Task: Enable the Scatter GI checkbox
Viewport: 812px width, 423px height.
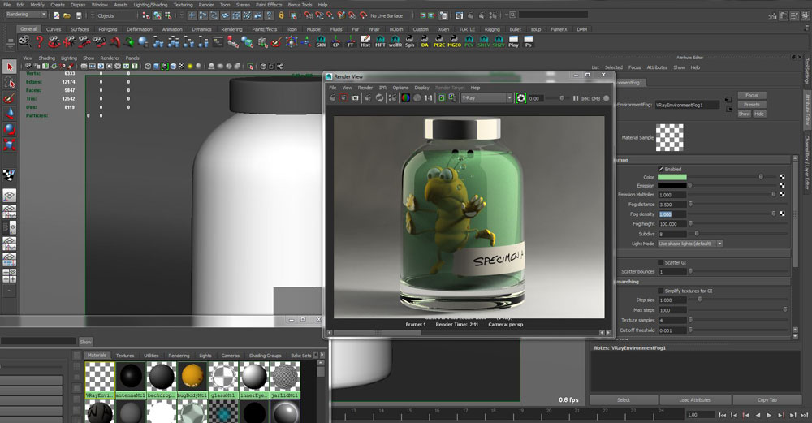Action: click(660, 262)
